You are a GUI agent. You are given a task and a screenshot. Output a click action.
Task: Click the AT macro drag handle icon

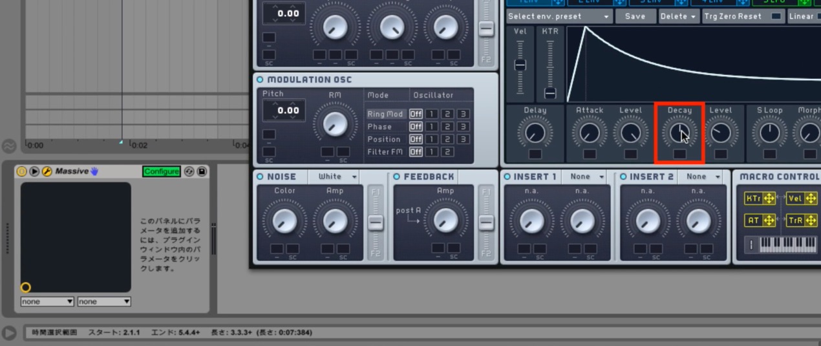point(769,221)
